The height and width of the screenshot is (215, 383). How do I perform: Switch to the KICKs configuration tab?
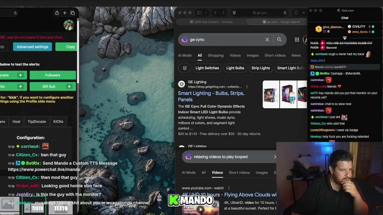coord(58,122)
